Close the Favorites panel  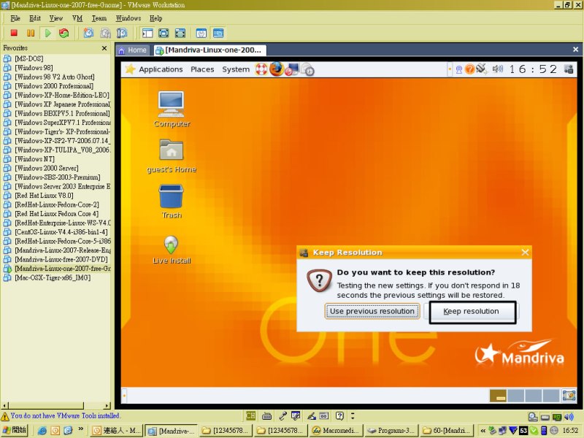(104, 48)
